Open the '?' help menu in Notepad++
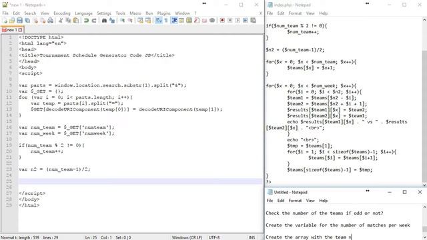The image size is (427, 240). point(195,13)
